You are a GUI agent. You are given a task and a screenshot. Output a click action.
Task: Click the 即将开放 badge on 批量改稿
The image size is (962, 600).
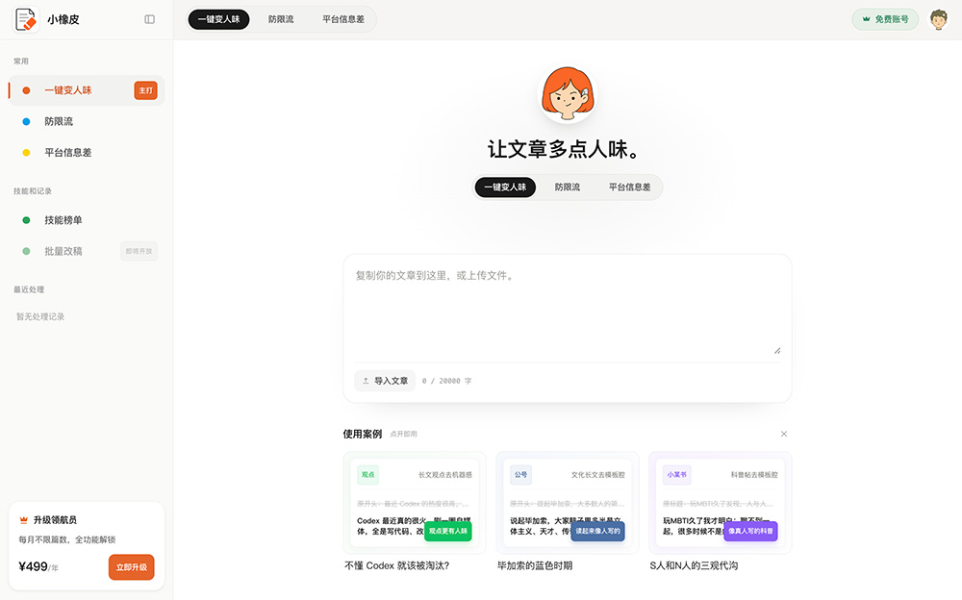click(139, 251)
